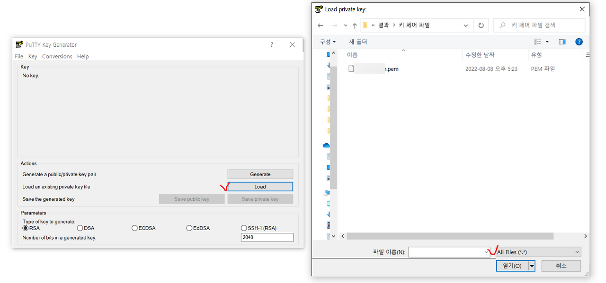Select the SSH-1 (RSA) key type radio button
The width and height of the screenshot is (606, 283).
pyautogui.click(x=244, y=228)
